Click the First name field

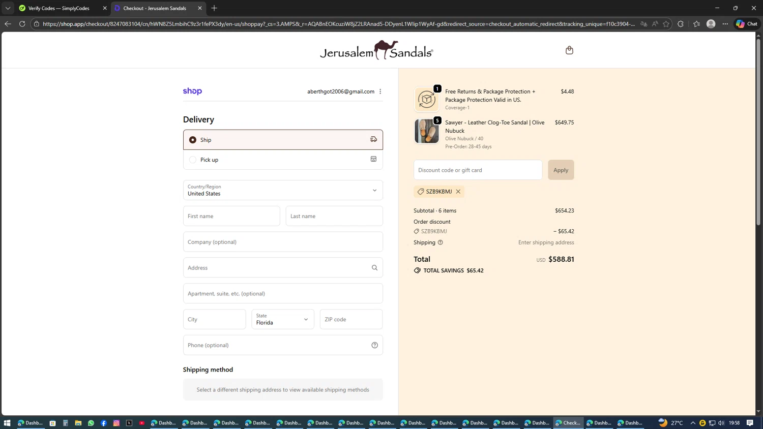pos(231,216)
